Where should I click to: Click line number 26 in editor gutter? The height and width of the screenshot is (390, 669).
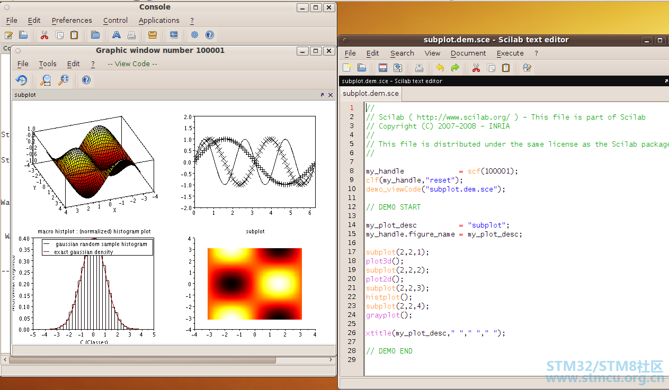pyautogui.click(x=352, y=333)
